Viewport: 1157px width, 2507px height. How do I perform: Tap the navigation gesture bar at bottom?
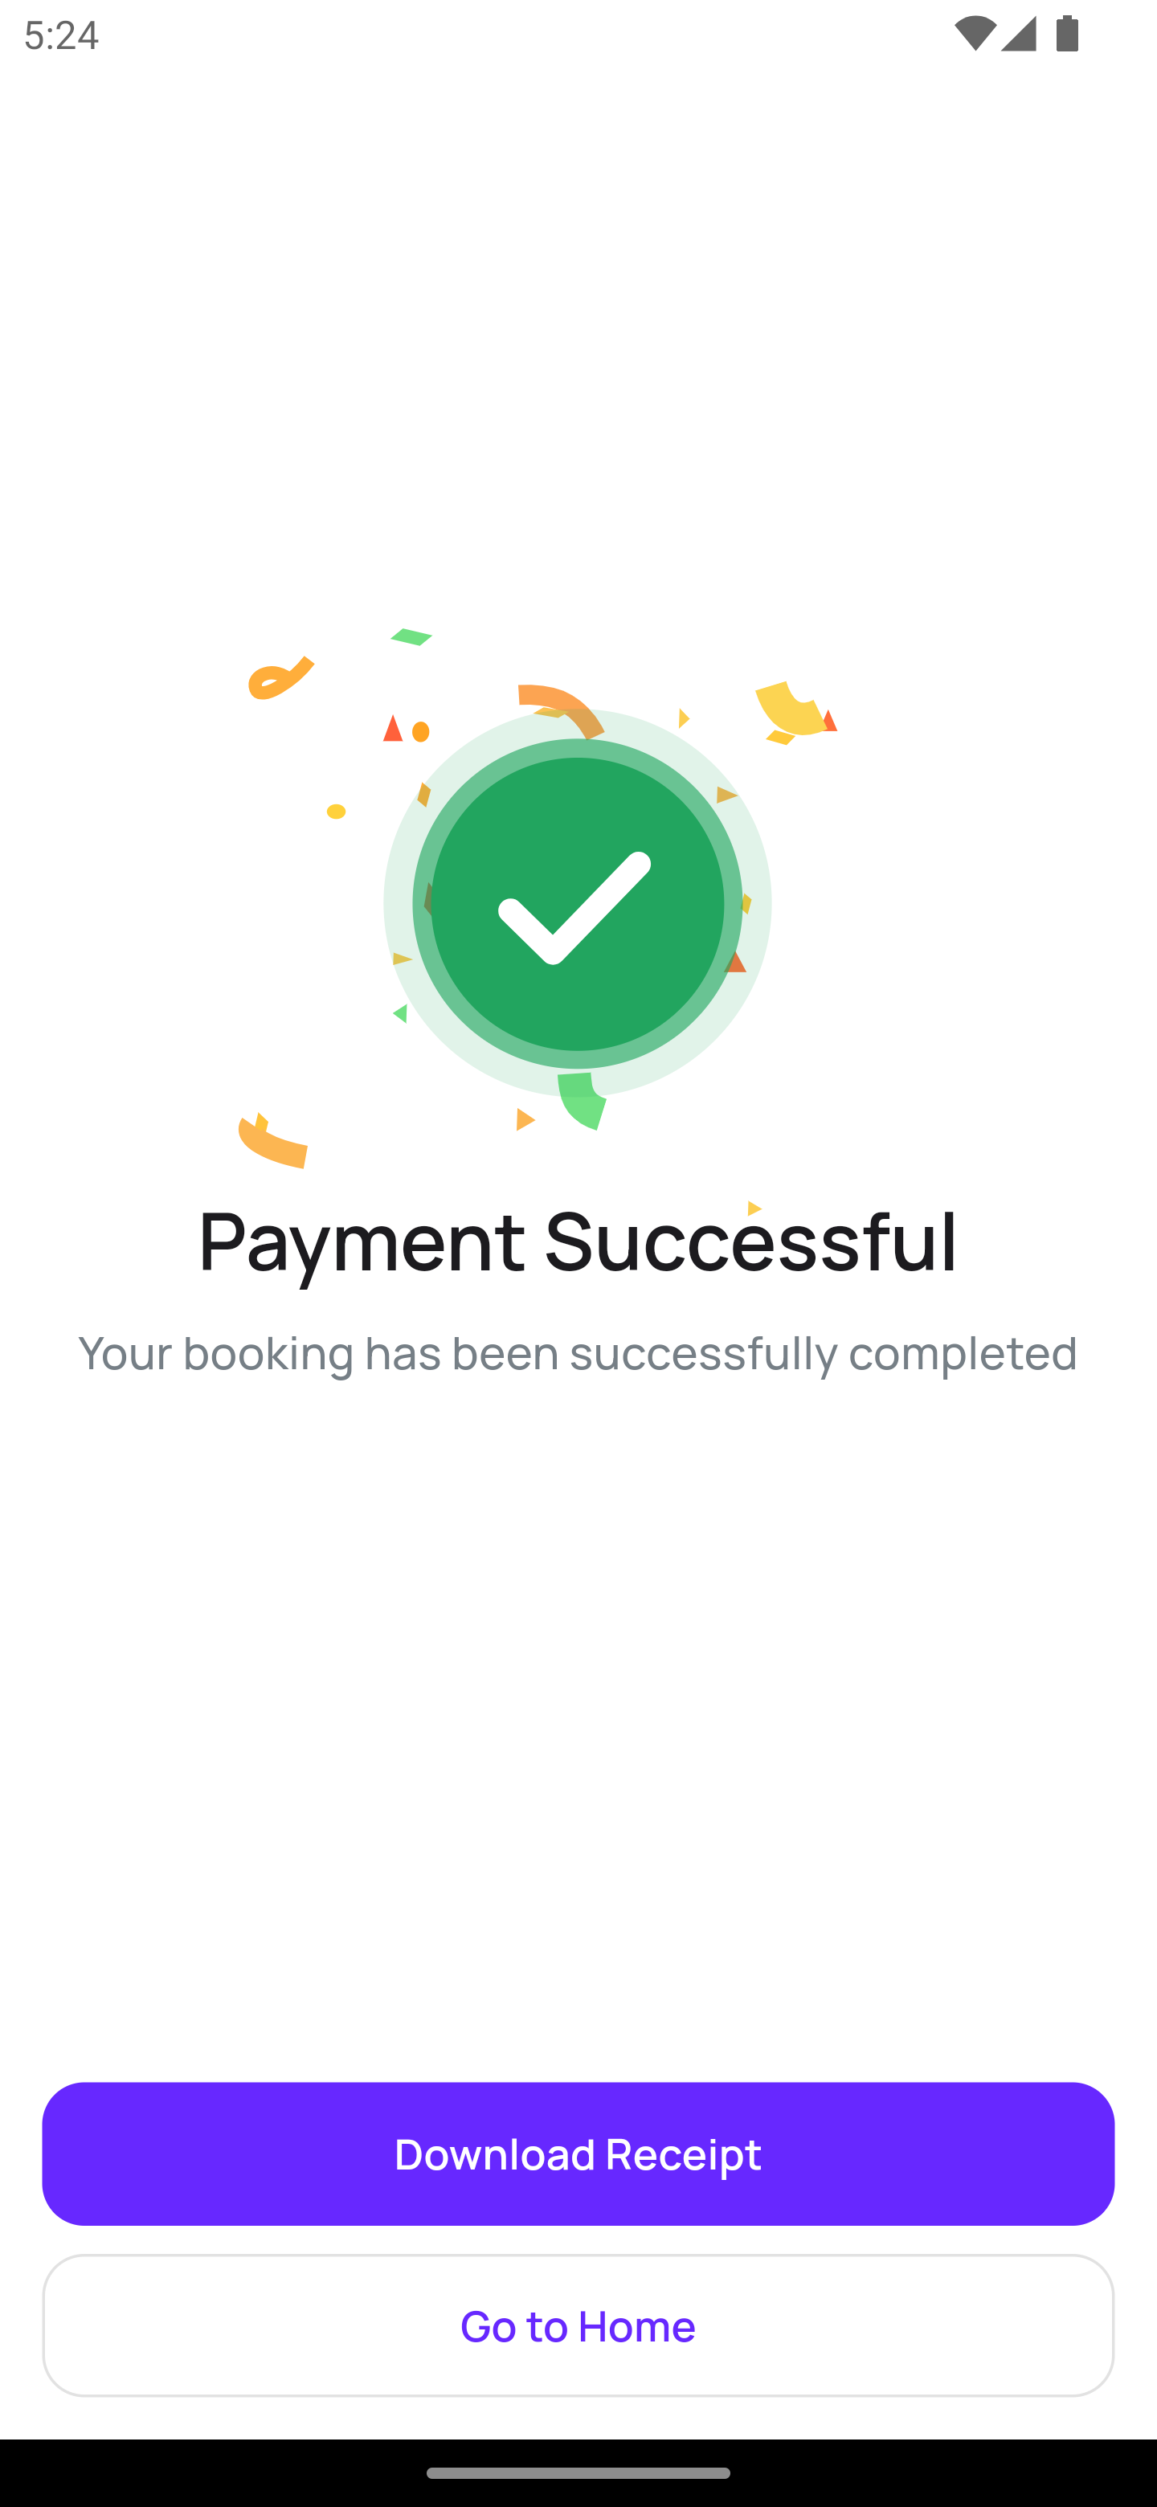tap(578, 2473)
